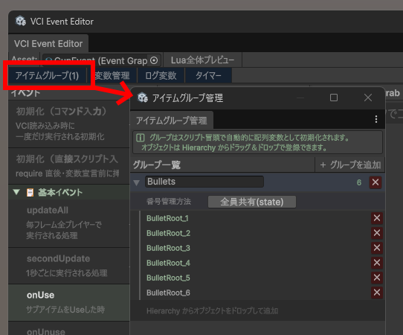Click BulletRoot_1 object entry
This screenshot has height=335, width=403.
click(x=167, y=218)
